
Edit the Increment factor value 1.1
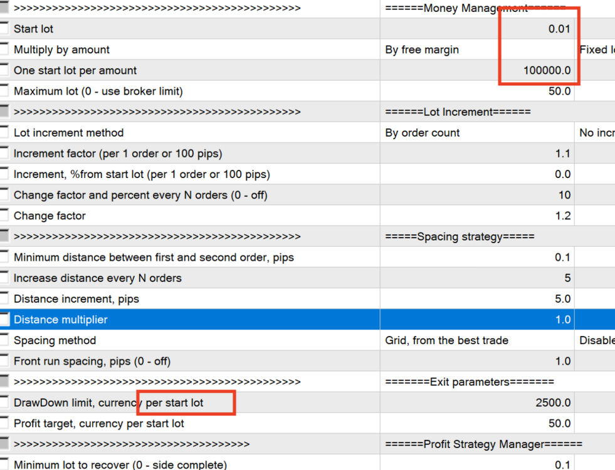(x=477, y=154)
